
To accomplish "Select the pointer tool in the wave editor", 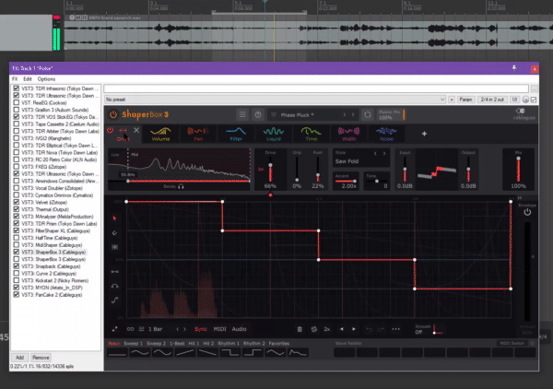I will (114, 218).
